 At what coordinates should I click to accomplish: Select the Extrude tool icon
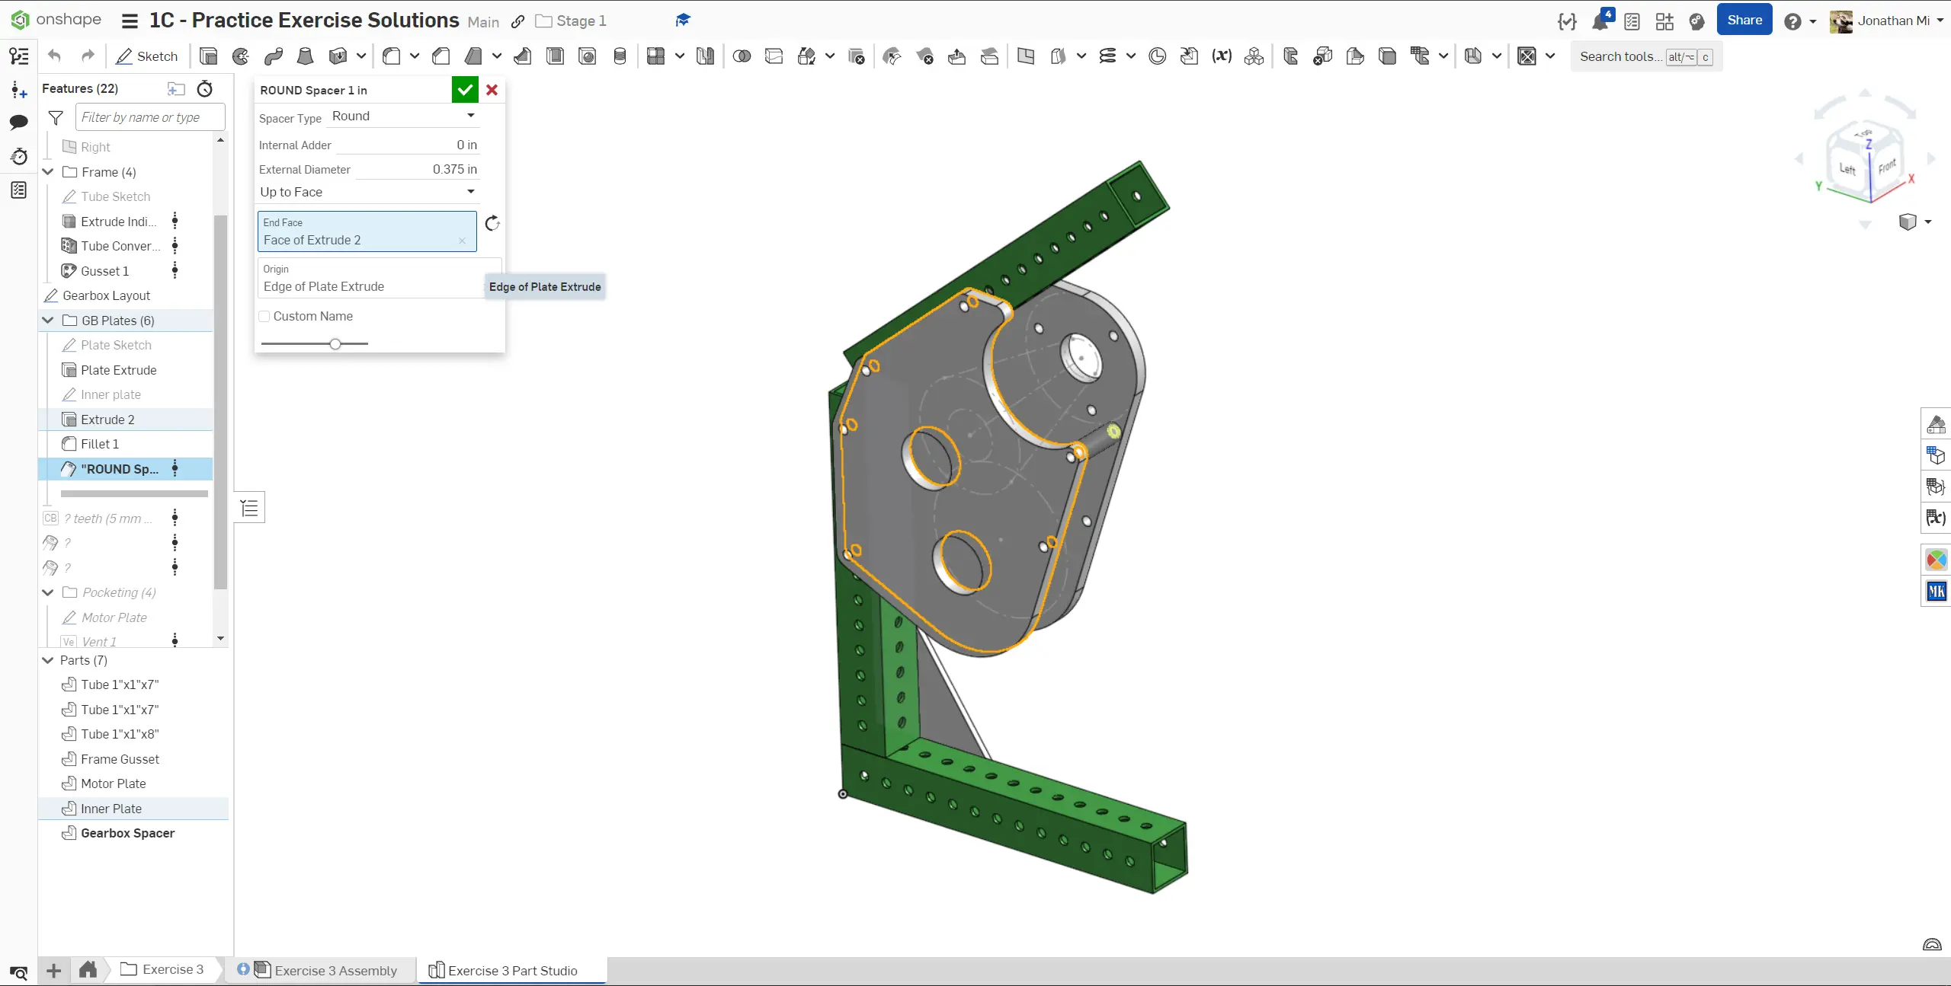pos(208,56)
